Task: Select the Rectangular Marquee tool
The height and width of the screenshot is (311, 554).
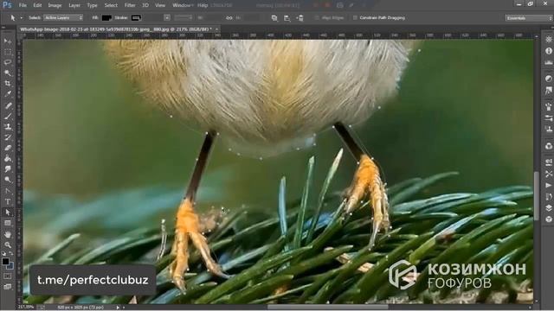Action: [8, 52]
